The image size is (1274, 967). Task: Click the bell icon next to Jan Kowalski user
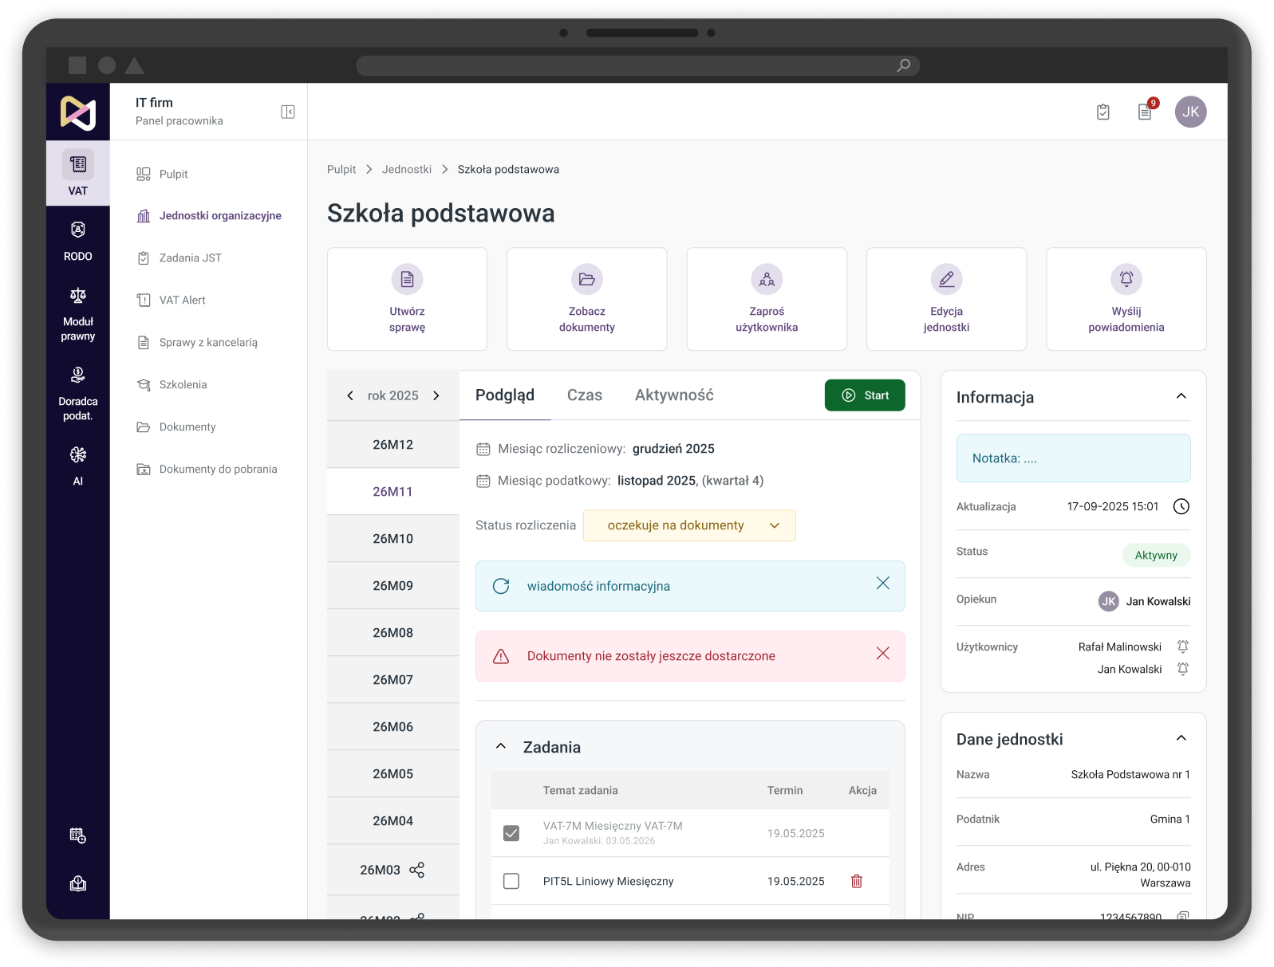click(x=1183, y=669)
